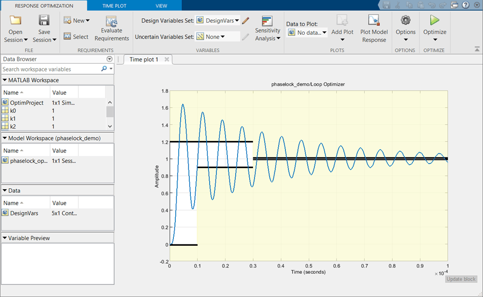Viewport: 483px width, 297px height.
Task: Open the Data to Plot dropdown
Action: coord(307,32)
